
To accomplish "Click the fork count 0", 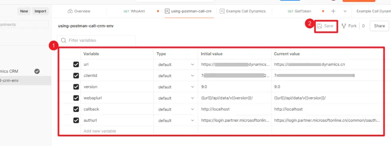I will click(363, 26).
